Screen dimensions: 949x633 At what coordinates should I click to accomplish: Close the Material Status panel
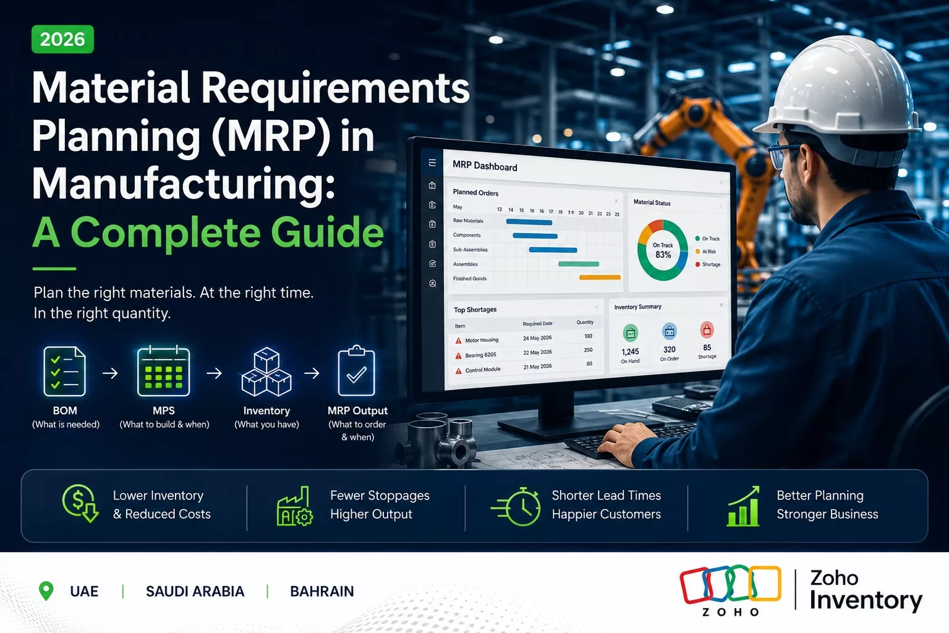click(721, 206)
